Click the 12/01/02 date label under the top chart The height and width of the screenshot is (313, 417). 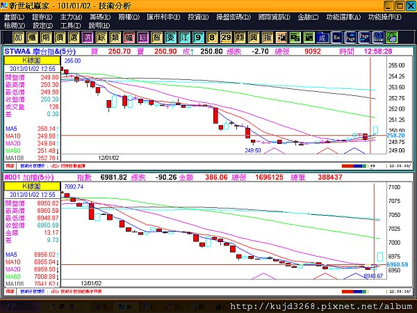tap(108, 158)
